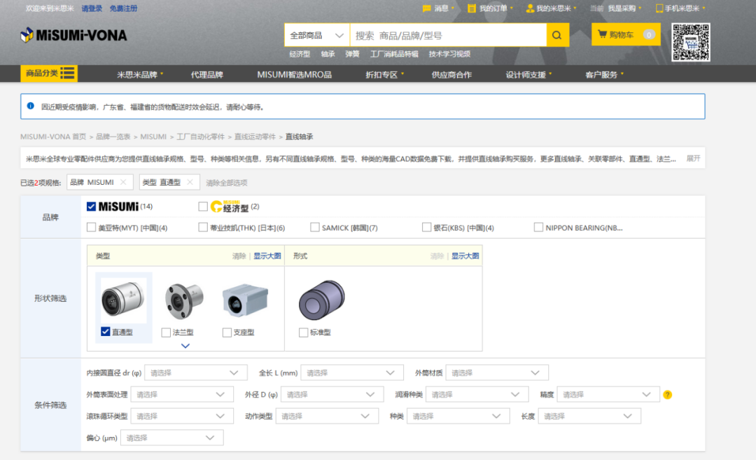
Task: Open 全长 L (mm) dropdown
Action: [352, 372]
